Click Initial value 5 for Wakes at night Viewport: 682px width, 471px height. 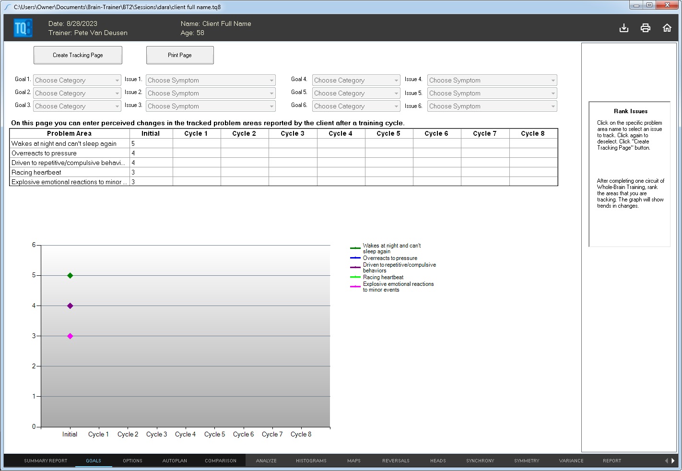pyautogui.click(x=151, y=143)
